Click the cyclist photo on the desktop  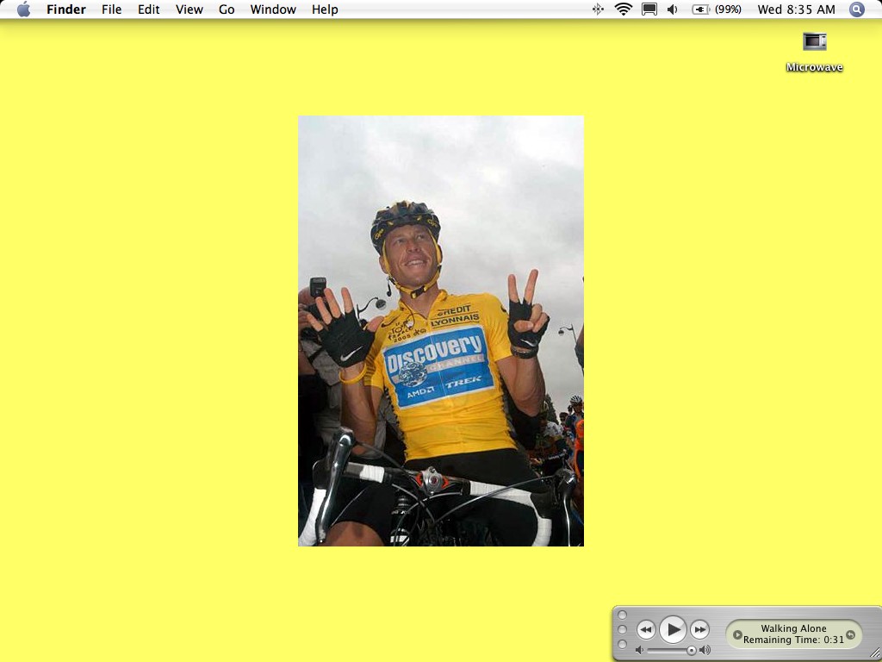(441, 331)
